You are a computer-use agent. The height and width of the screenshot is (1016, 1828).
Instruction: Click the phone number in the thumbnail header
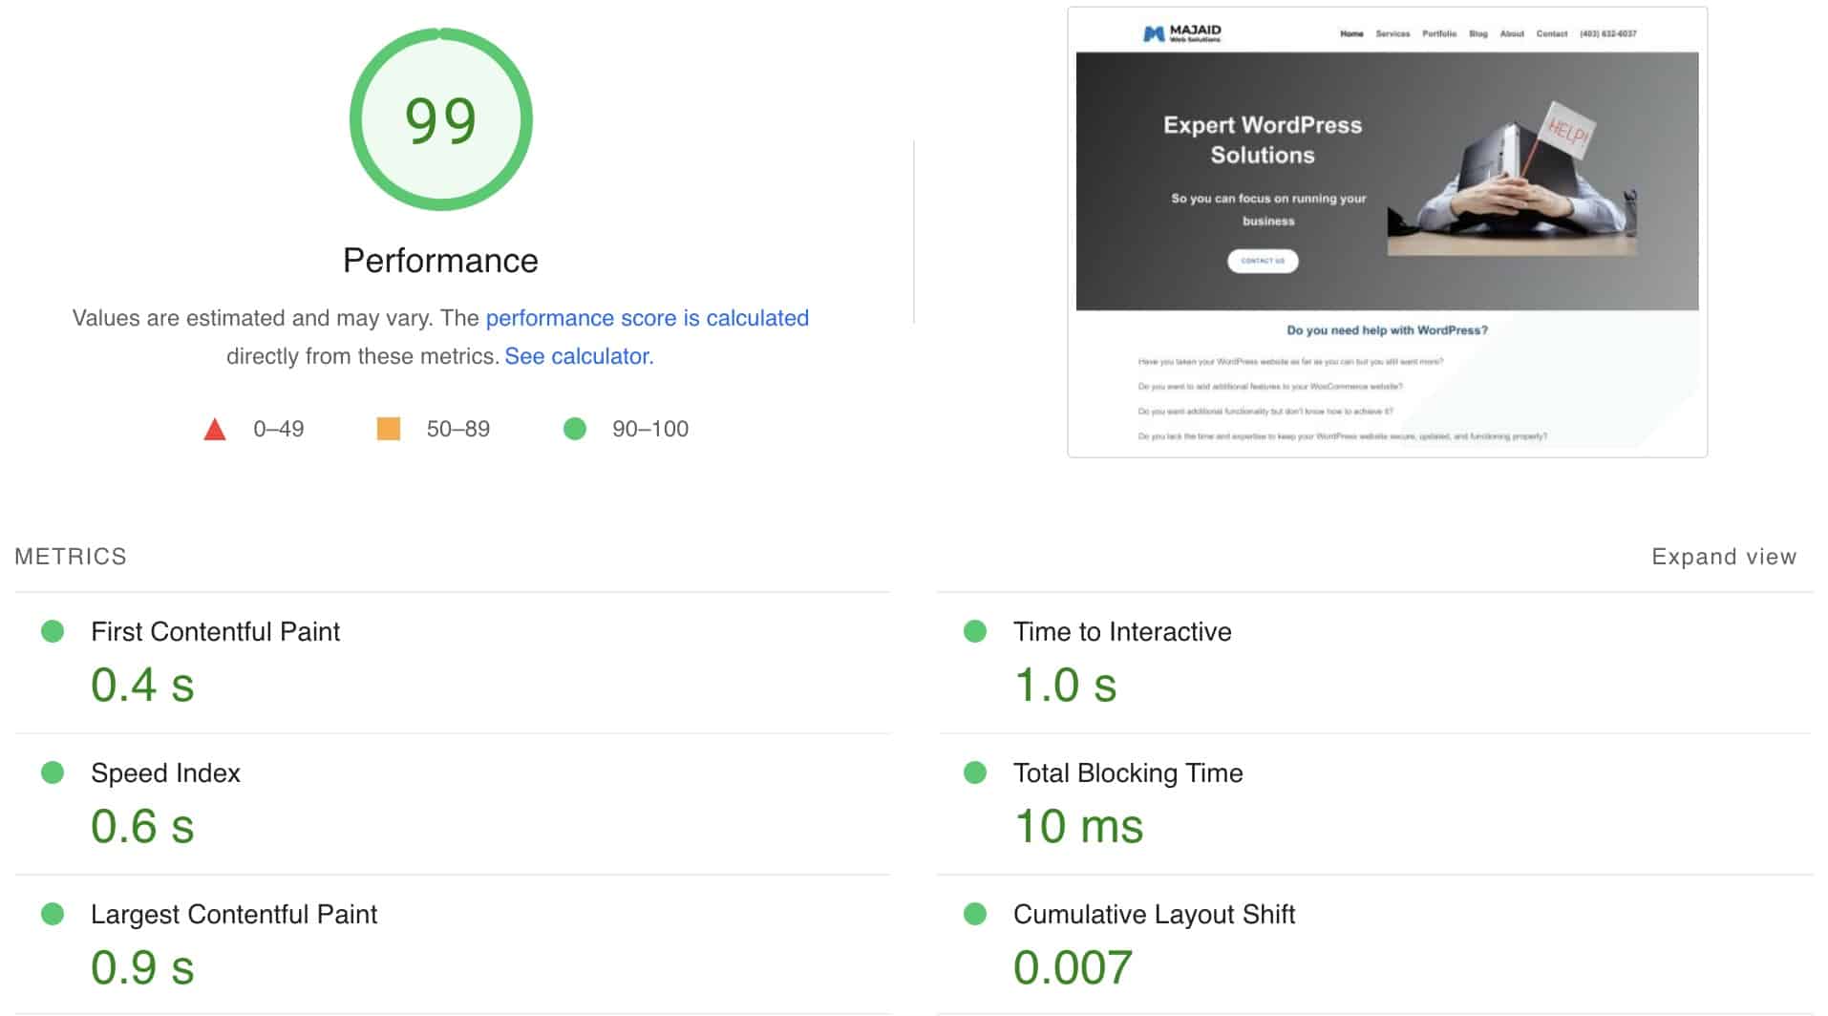[x=1607, y=33]
